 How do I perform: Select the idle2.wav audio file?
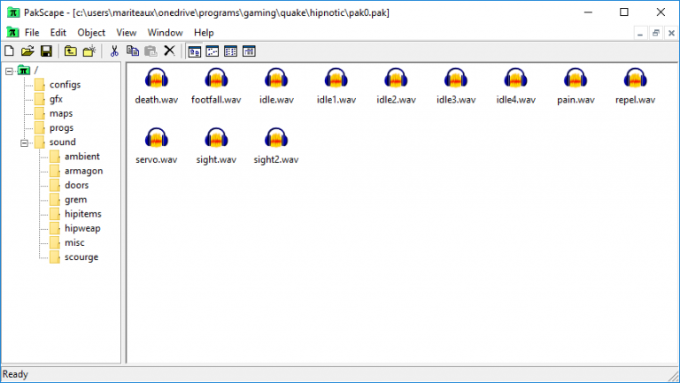[x=396, y=86]
